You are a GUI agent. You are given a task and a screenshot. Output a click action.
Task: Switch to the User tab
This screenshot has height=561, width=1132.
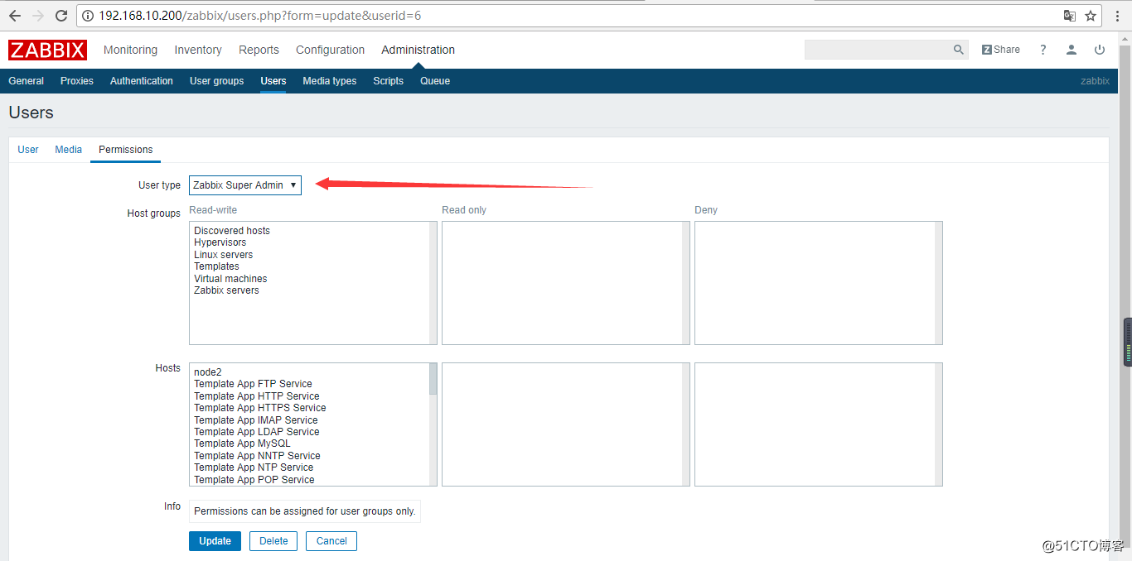[28, 150]
